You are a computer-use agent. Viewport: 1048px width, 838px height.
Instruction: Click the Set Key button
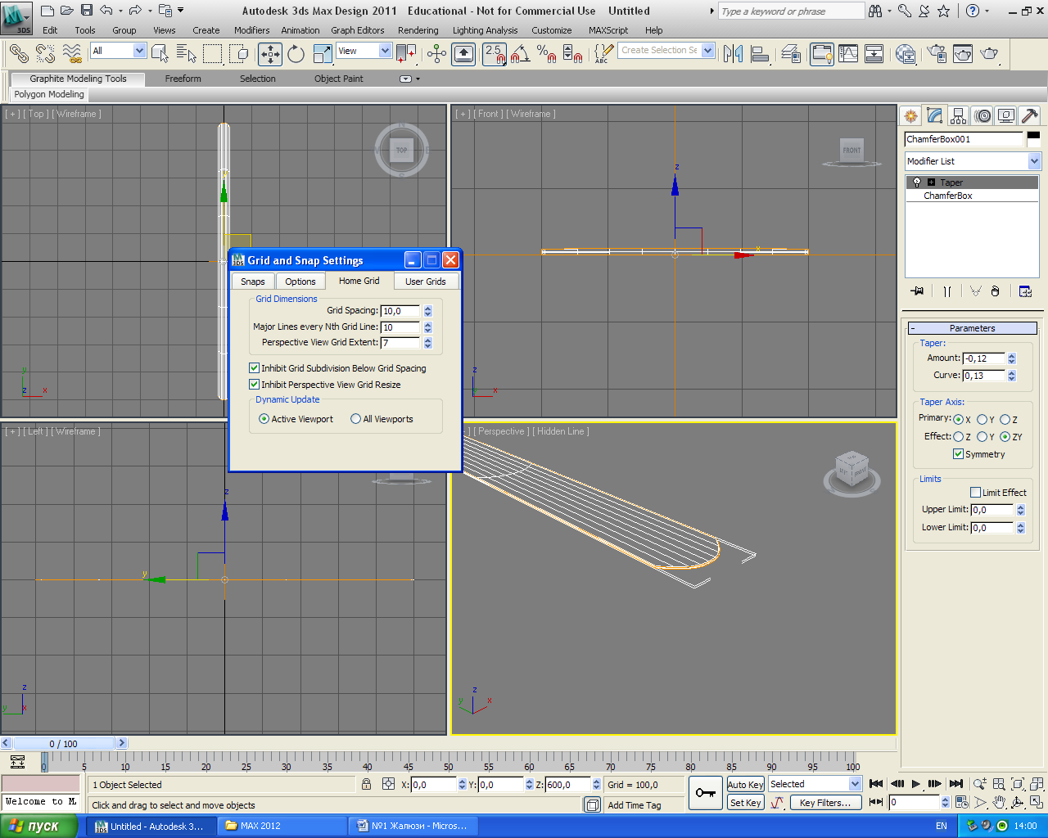pos(745,803)
